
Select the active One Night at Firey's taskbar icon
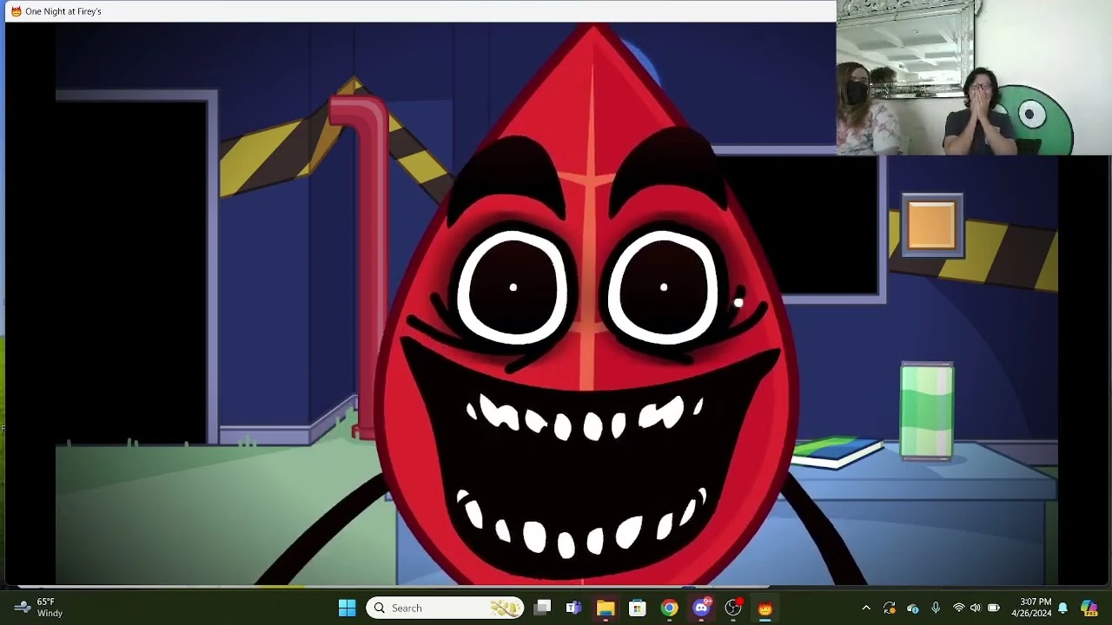765,608
